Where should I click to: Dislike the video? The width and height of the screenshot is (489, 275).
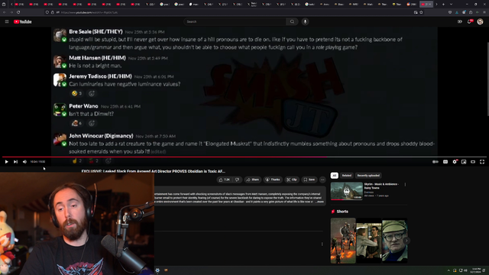pos(238,180)
